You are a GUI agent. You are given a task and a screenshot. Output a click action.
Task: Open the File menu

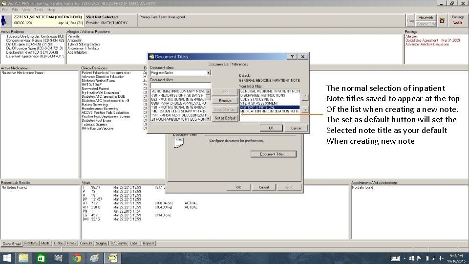coord(5,10)
